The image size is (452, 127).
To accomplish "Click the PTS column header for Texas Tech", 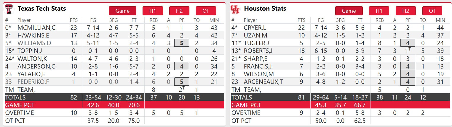I will (x=74, y=20).
